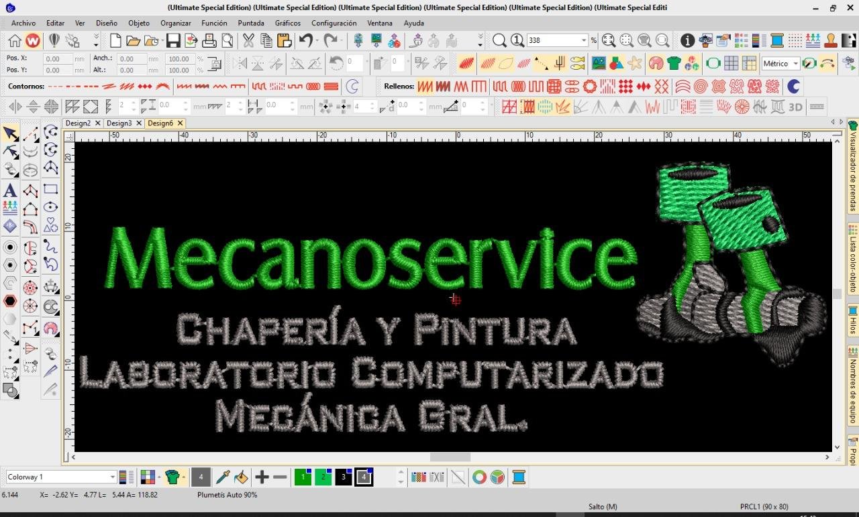Viewport: 859px width, 517px height.
Task: Expand the Métrico units dropdown
Action: click(x=795, y=64)
